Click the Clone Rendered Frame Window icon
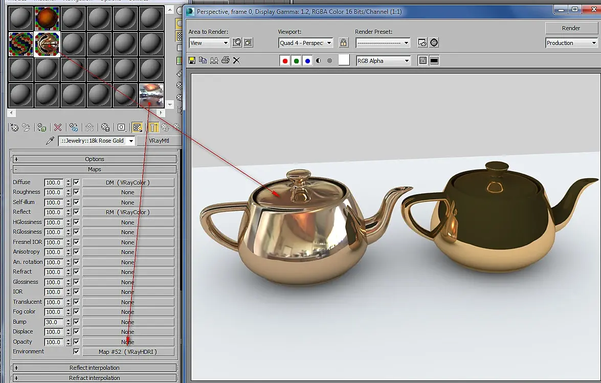Screen dimensions: 601x383 point(214,60)
